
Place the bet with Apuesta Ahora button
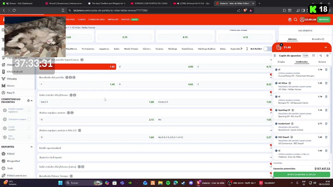[302, 175]
